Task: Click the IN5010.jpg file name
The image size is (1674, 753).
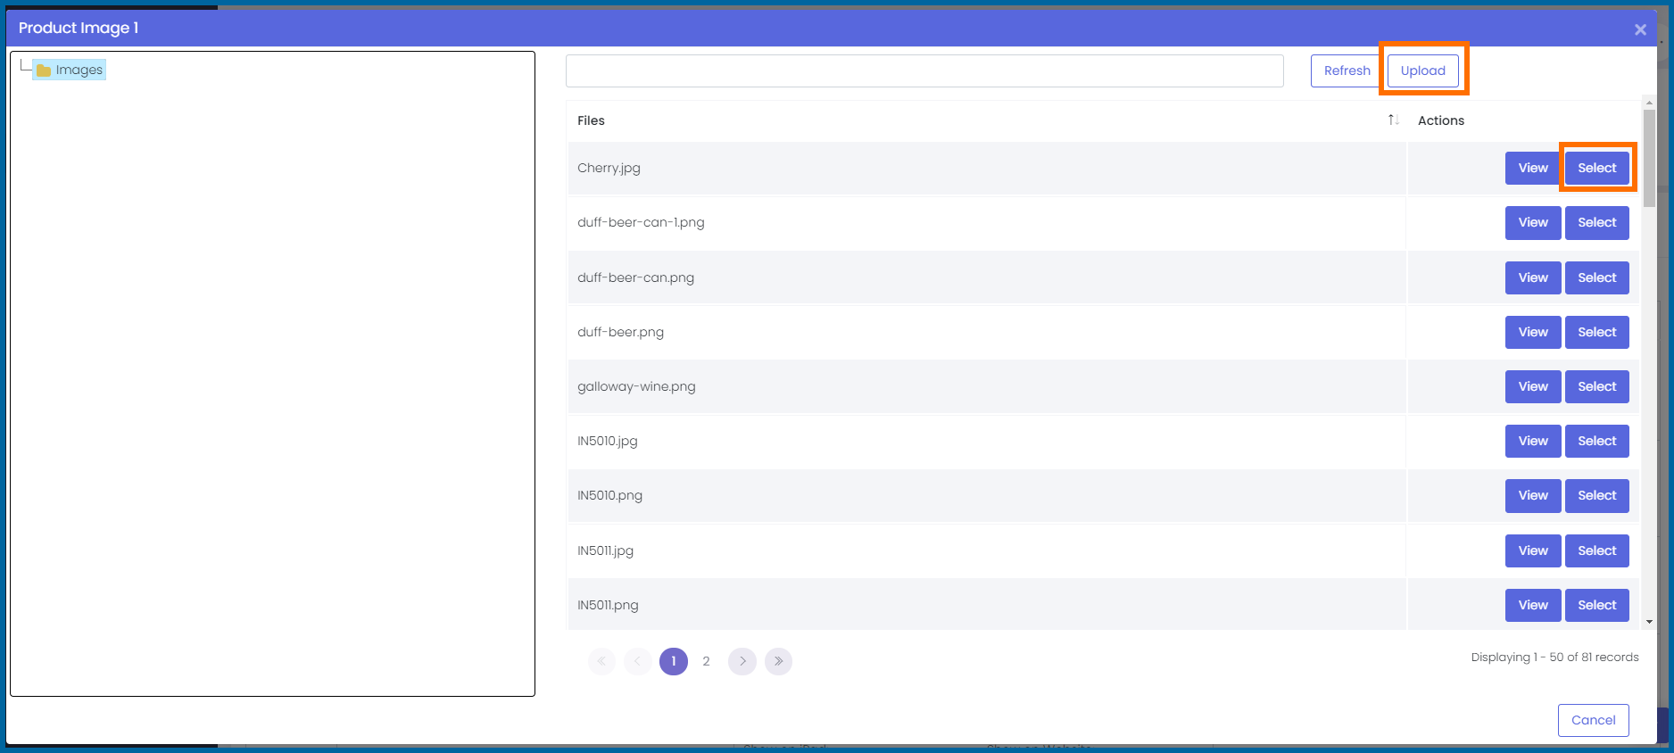Action: [x=607, y=441]
